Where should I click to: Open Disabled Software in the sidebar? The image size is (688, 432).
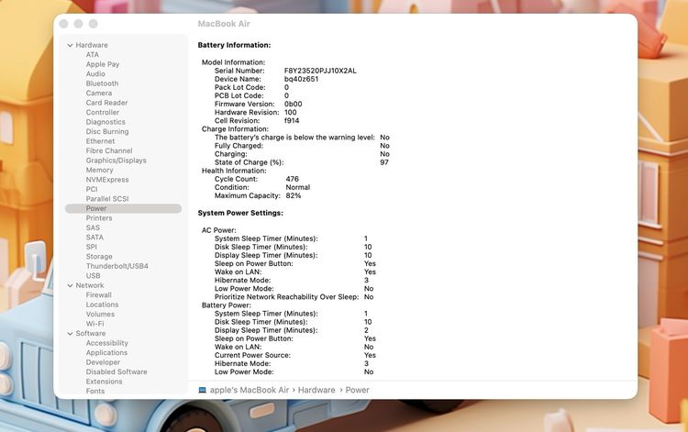117,372
